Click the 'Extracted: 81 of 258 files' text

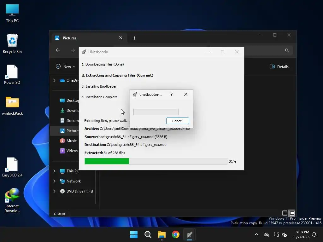(x=105, y=153)
